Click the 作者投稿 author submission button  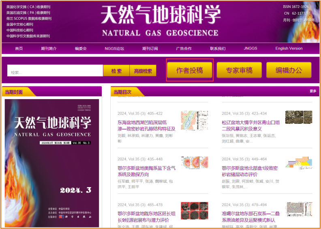point(190,70)
